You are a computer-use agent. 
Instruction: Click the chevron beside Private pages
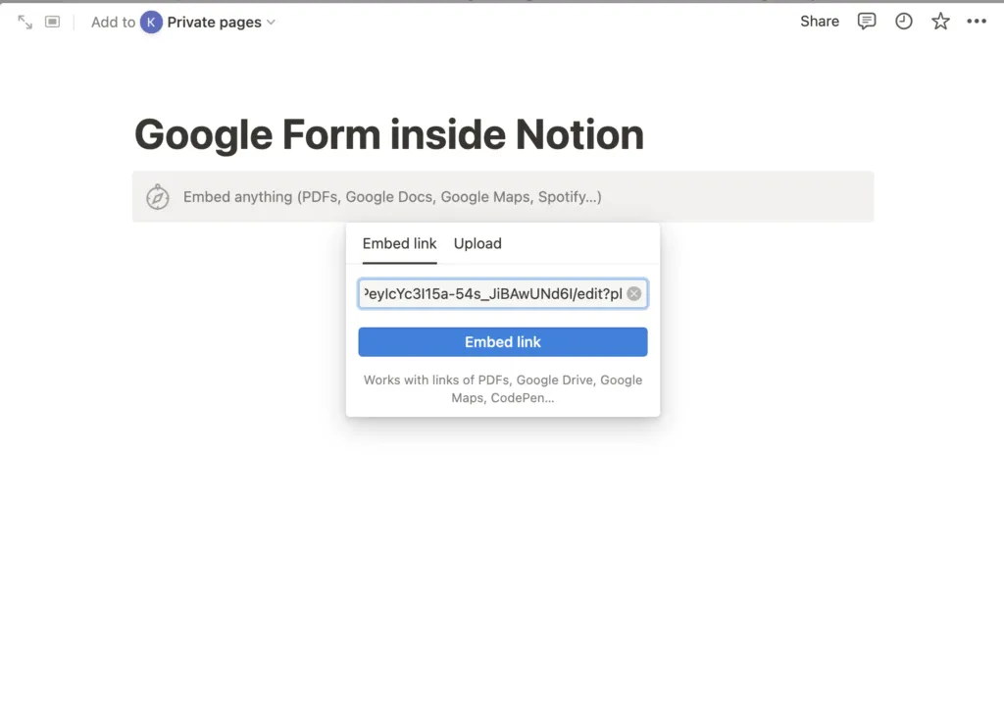point(272,22)
